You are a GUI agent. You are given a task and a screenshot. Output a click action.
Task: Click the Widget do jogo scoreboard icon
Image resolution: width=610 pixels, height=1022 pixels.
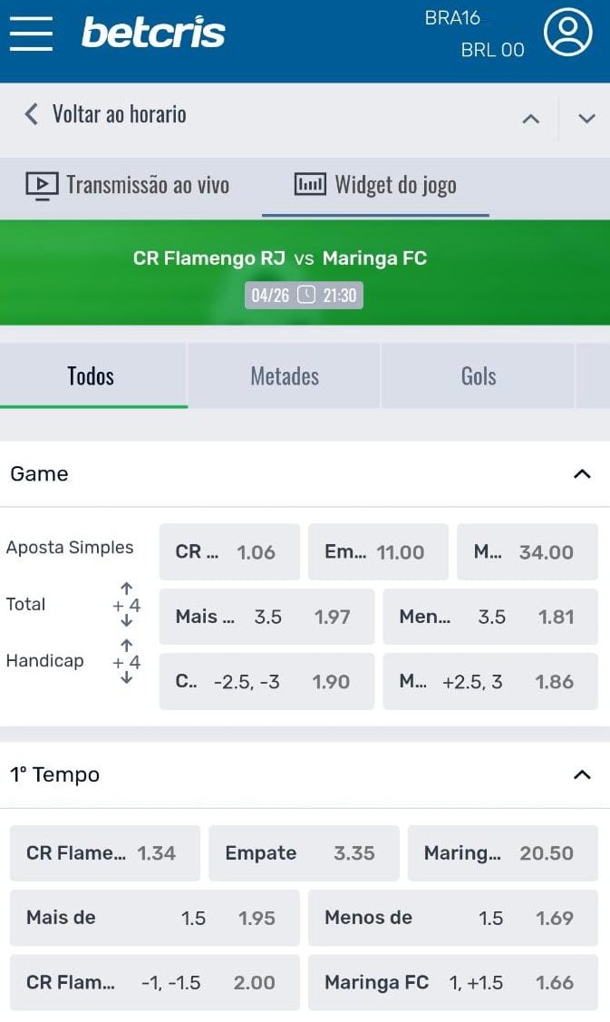click(310, 184)
